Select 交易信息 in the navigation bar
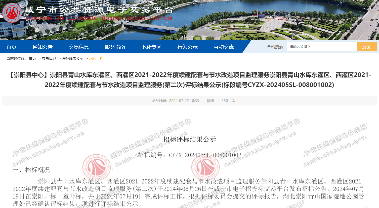The image size is (379, 208). pos(79,47)
